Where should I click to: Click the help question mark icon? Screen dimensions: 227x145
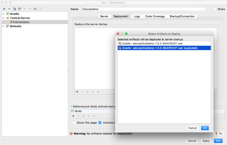click(4, 141)
